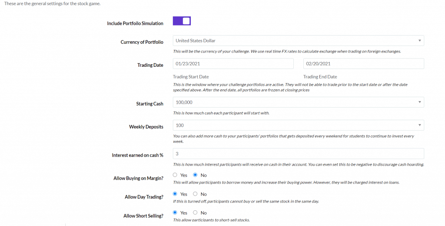Click the Interest earned on cash % label

click(x=137, y=155)
